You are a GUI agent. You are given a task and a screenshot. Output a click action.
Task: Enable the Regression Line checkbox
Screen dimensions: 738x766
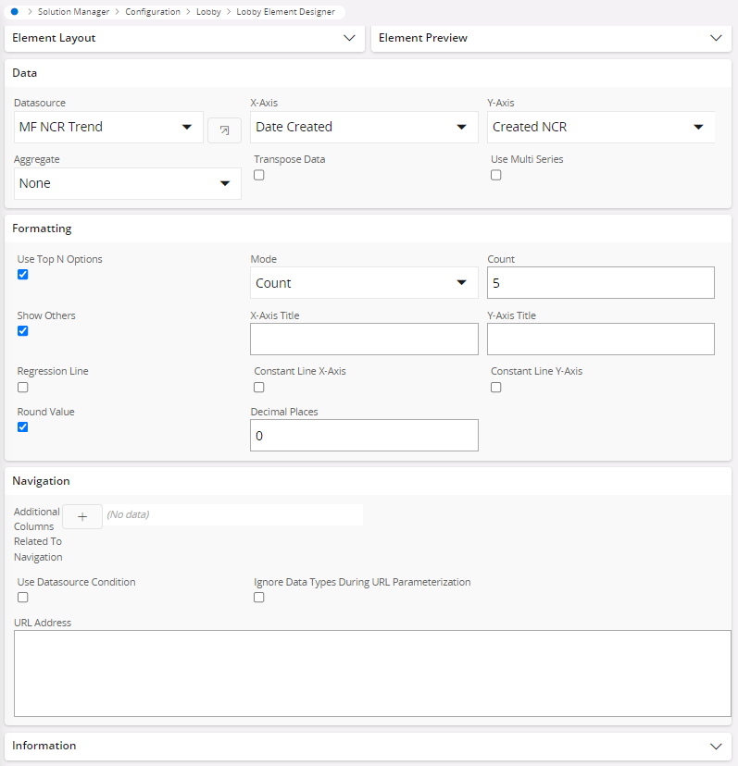click(x=22, y=387)
